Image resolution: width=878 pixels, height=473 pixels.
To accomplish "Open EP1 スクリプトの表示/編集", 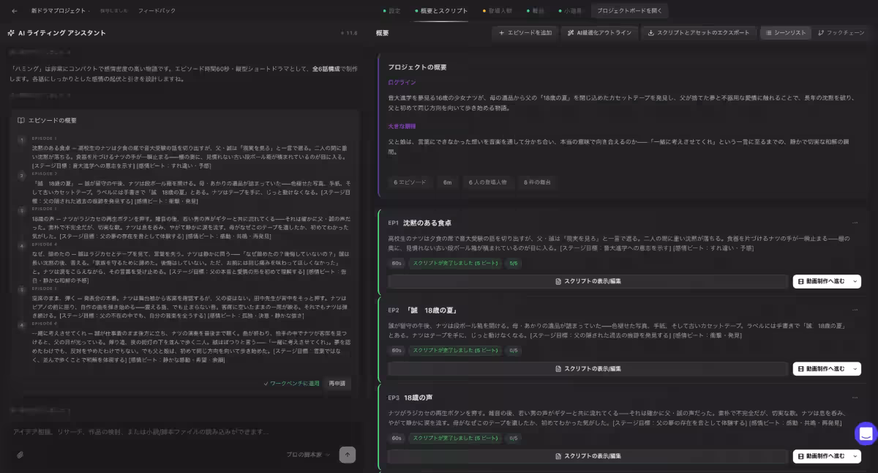I will click(588, 281).
